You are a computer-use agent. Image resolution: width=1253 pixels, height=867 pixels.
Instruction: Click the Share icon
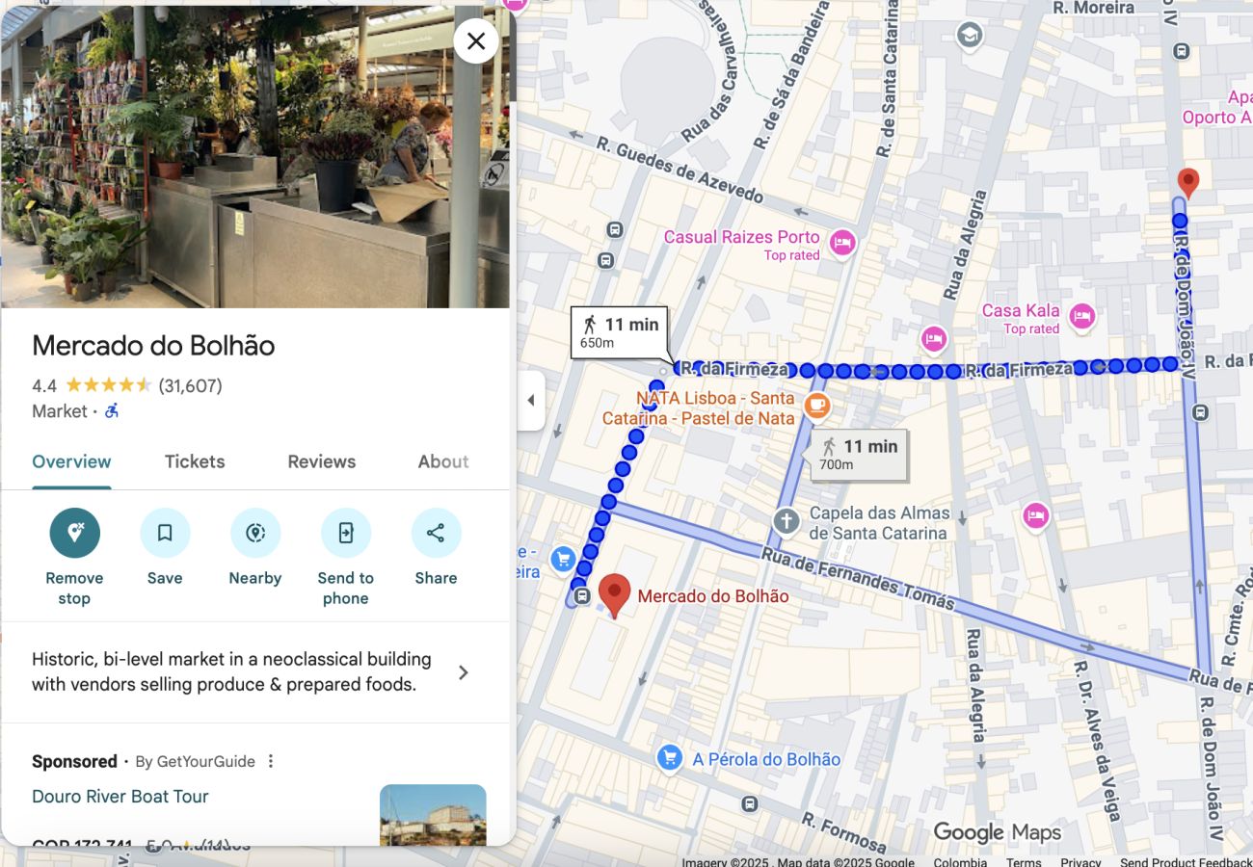pos(436,533)
